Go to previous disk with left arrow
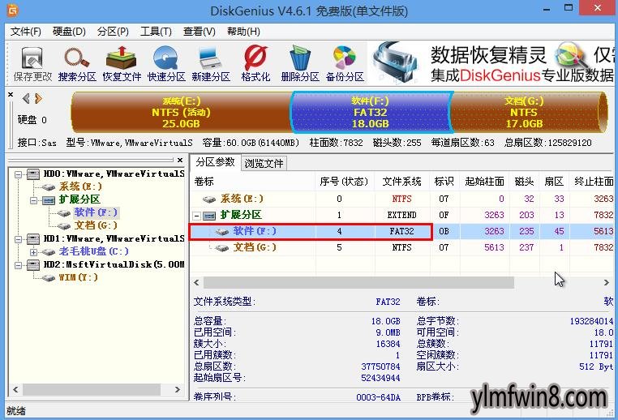The height and width of the screenshot is (420, 618). point(26,98)
